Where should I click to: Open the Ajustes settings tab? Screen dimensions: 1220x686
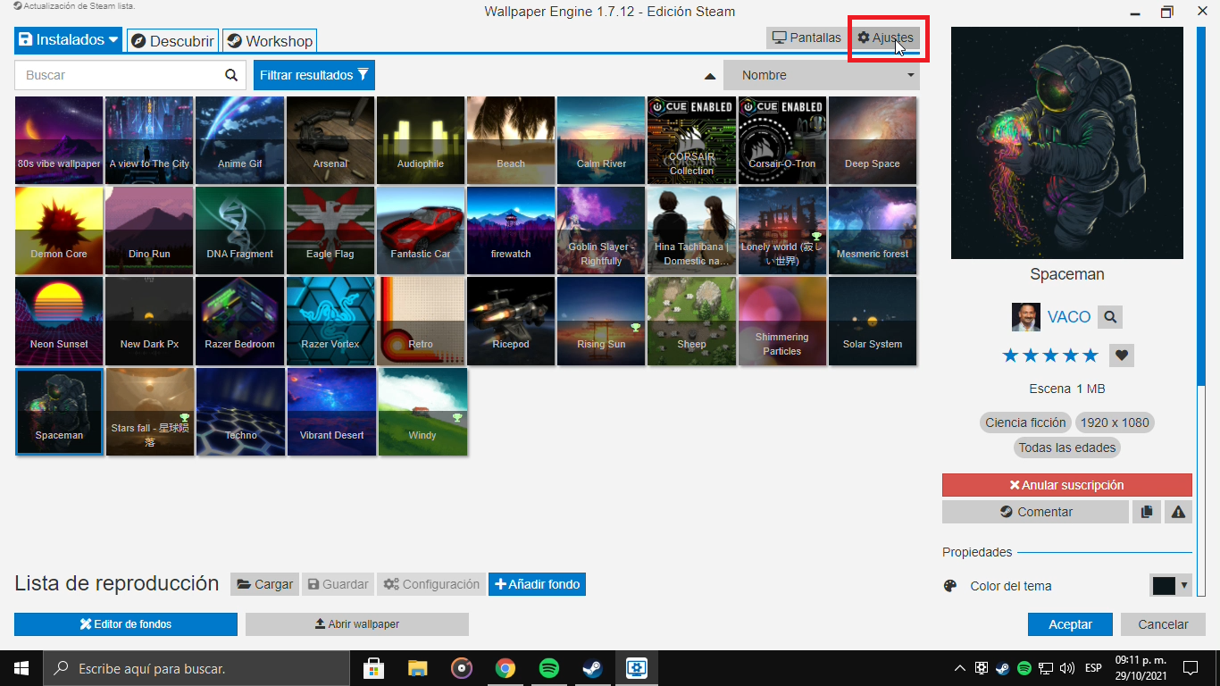885,38
